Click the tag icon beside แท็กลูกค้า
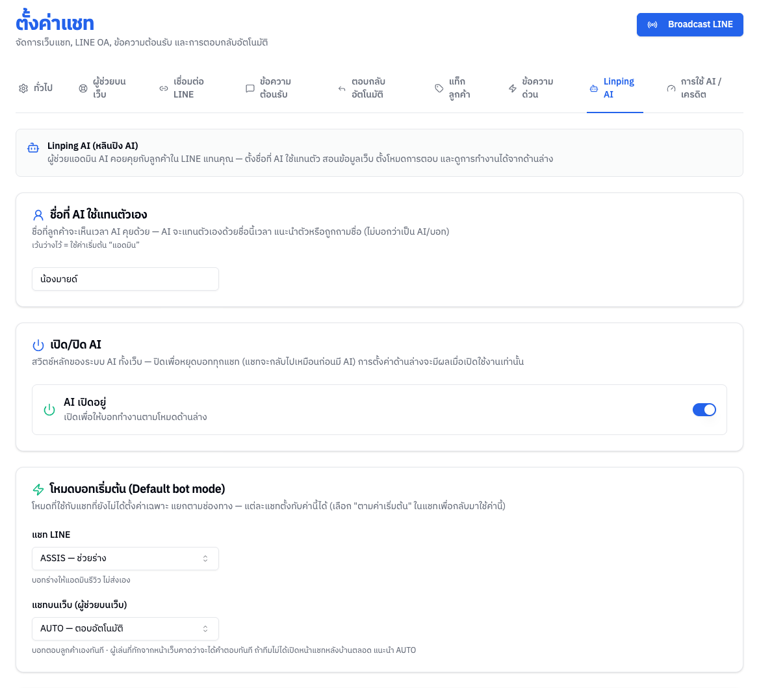Image resolution: width=759 pixels, height=688 pixels. pyautogui.click(x=439, y=88)
